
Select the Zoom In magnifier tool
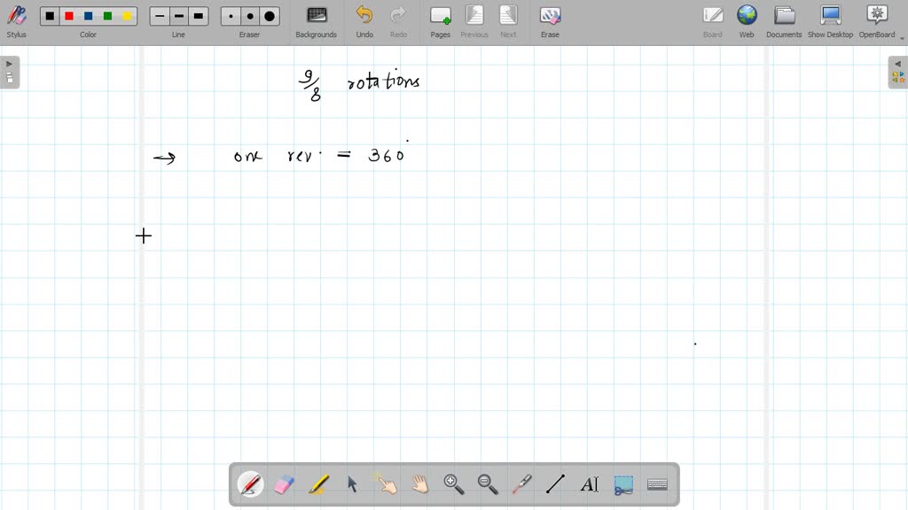click(453, 483)
